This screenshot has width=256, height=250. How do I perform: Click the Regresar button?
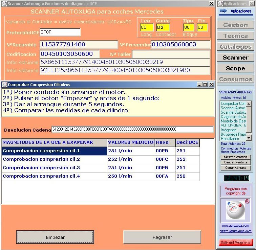[x=162, y=237]
